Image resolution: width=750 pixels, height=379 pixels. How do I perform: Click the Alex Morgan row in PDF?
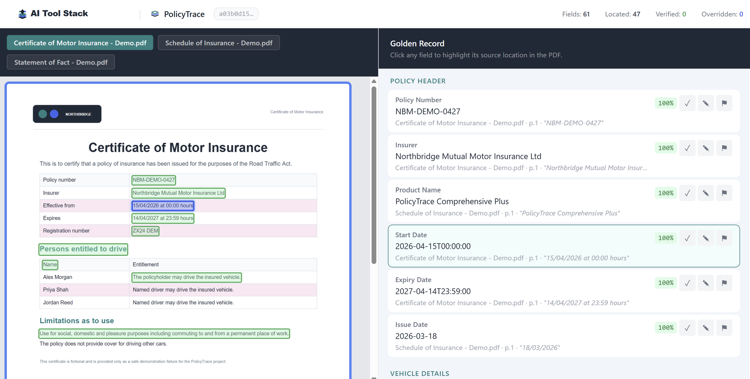[178, 277]
